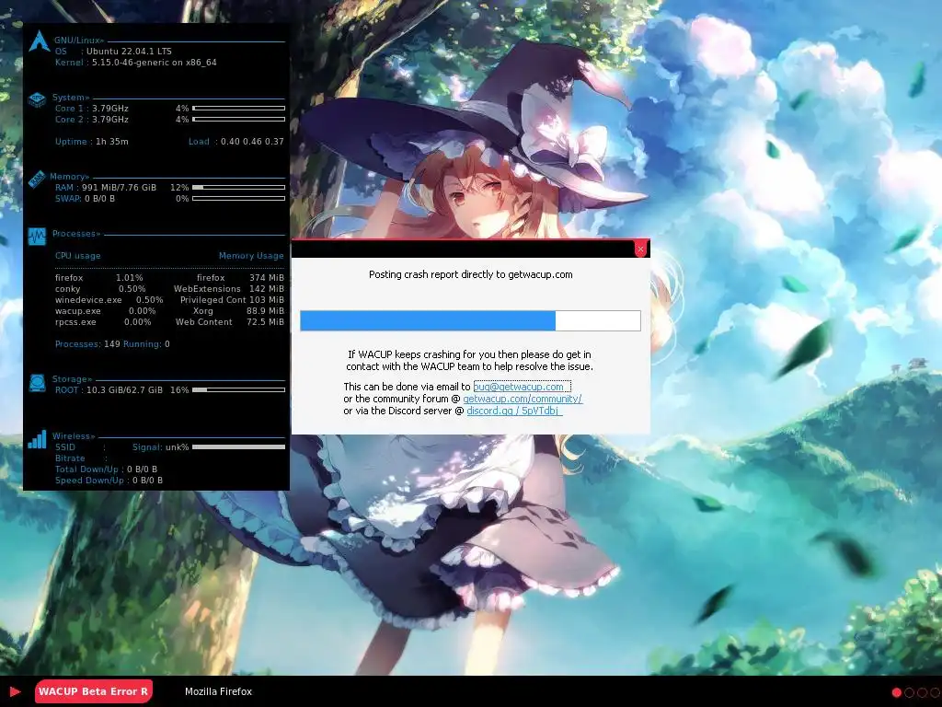Click the SWAP usage bar
The image size is (942, 707).
click(x=238, y=199)
